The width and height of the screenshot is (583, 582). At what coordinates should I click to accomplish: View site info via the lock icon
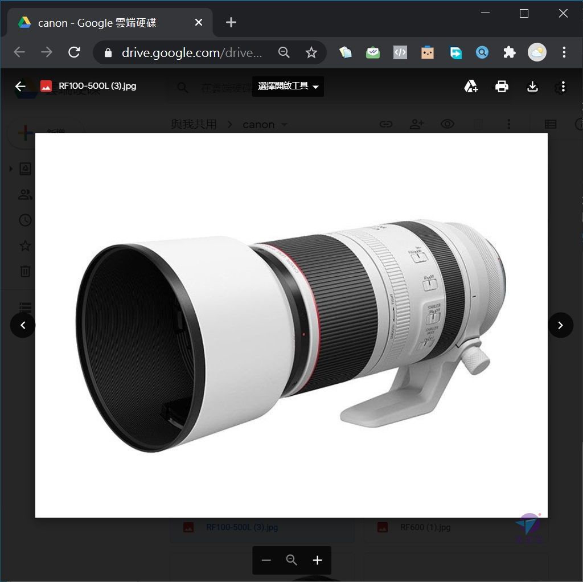(x=108, y=52)
